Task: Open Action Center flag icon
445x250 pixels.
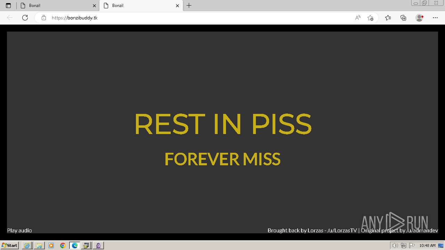Action: pyautogui.click(x=412, y=245)
